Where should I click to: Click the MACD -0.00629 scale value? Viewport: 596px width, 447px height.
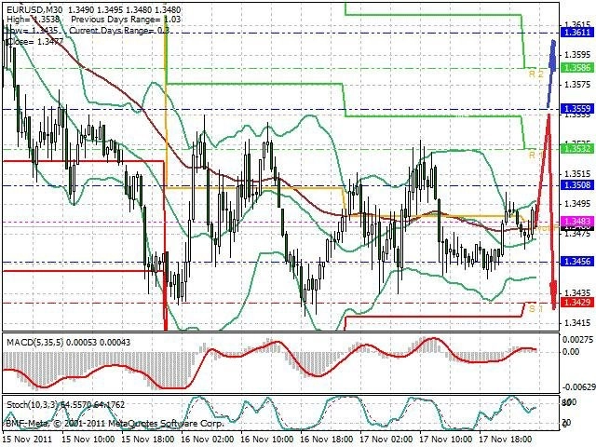pos(578,387)
